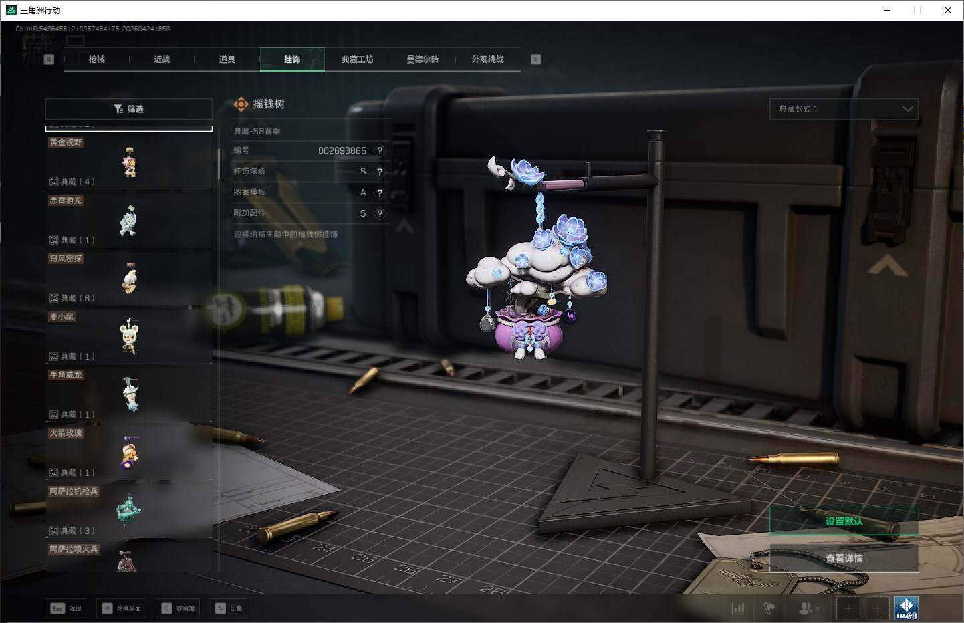This screenshot has width=964, height=623.
Task: Click the flag icon in bottom bar
Action: coord(769,608)
